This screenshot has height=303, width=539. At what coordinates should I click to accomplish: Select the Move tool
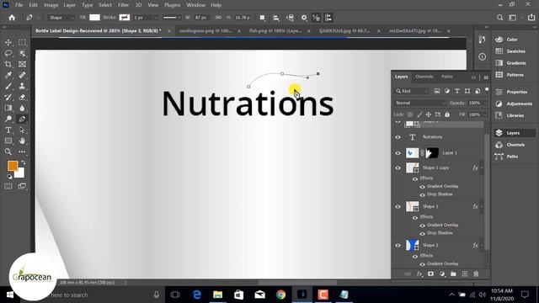[8, 42]
